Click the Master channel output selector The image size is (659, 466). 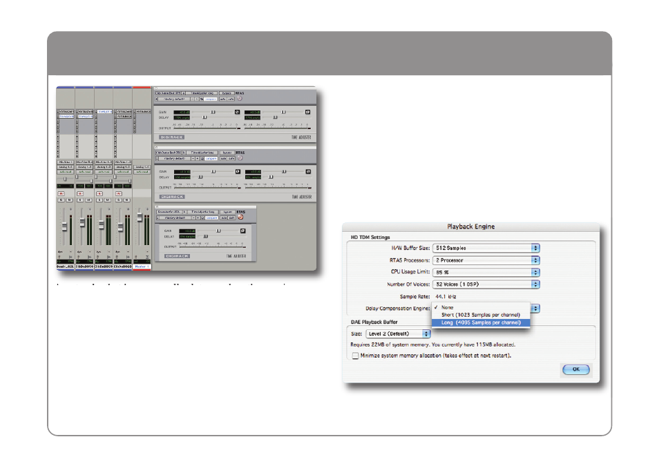point(142,167)
